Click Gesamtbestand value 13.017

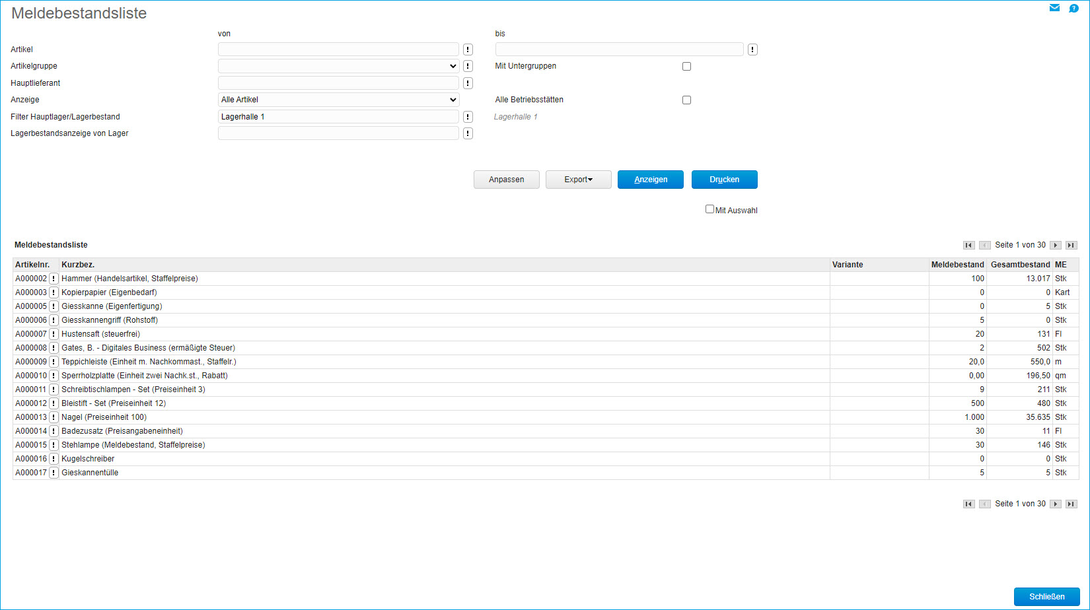point(1038,279)
